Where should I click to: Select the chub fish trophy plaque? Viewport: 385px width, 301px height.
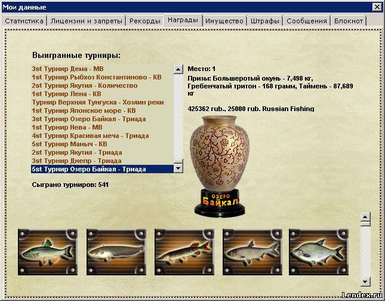click(x=48, y=252)
